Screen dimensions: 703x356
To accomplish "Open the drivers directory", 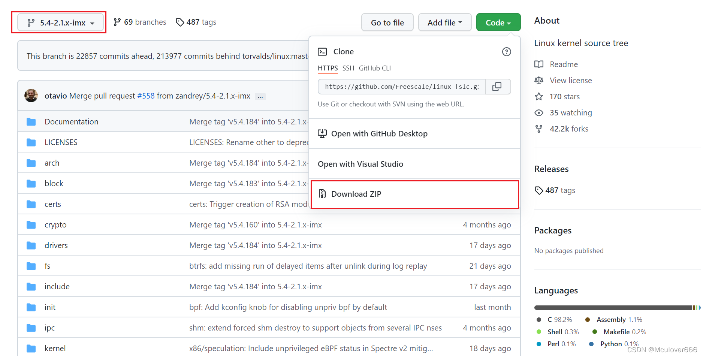I will coord(56,245).
